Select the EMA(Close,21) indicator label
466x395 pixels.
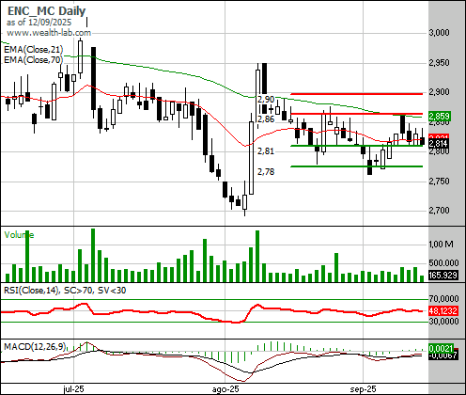point(34,50)
